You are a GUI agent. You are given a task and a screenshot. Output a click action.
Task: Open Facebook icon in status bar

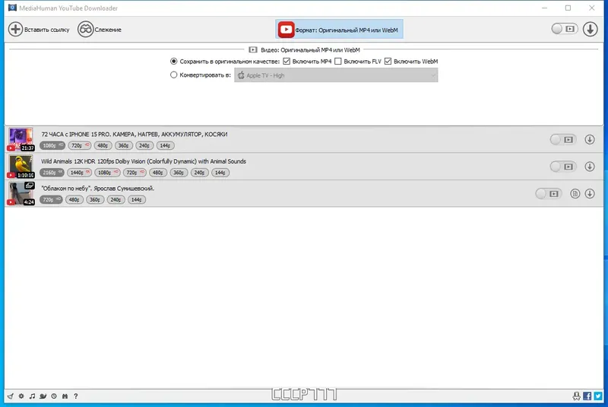coord(587,396)
